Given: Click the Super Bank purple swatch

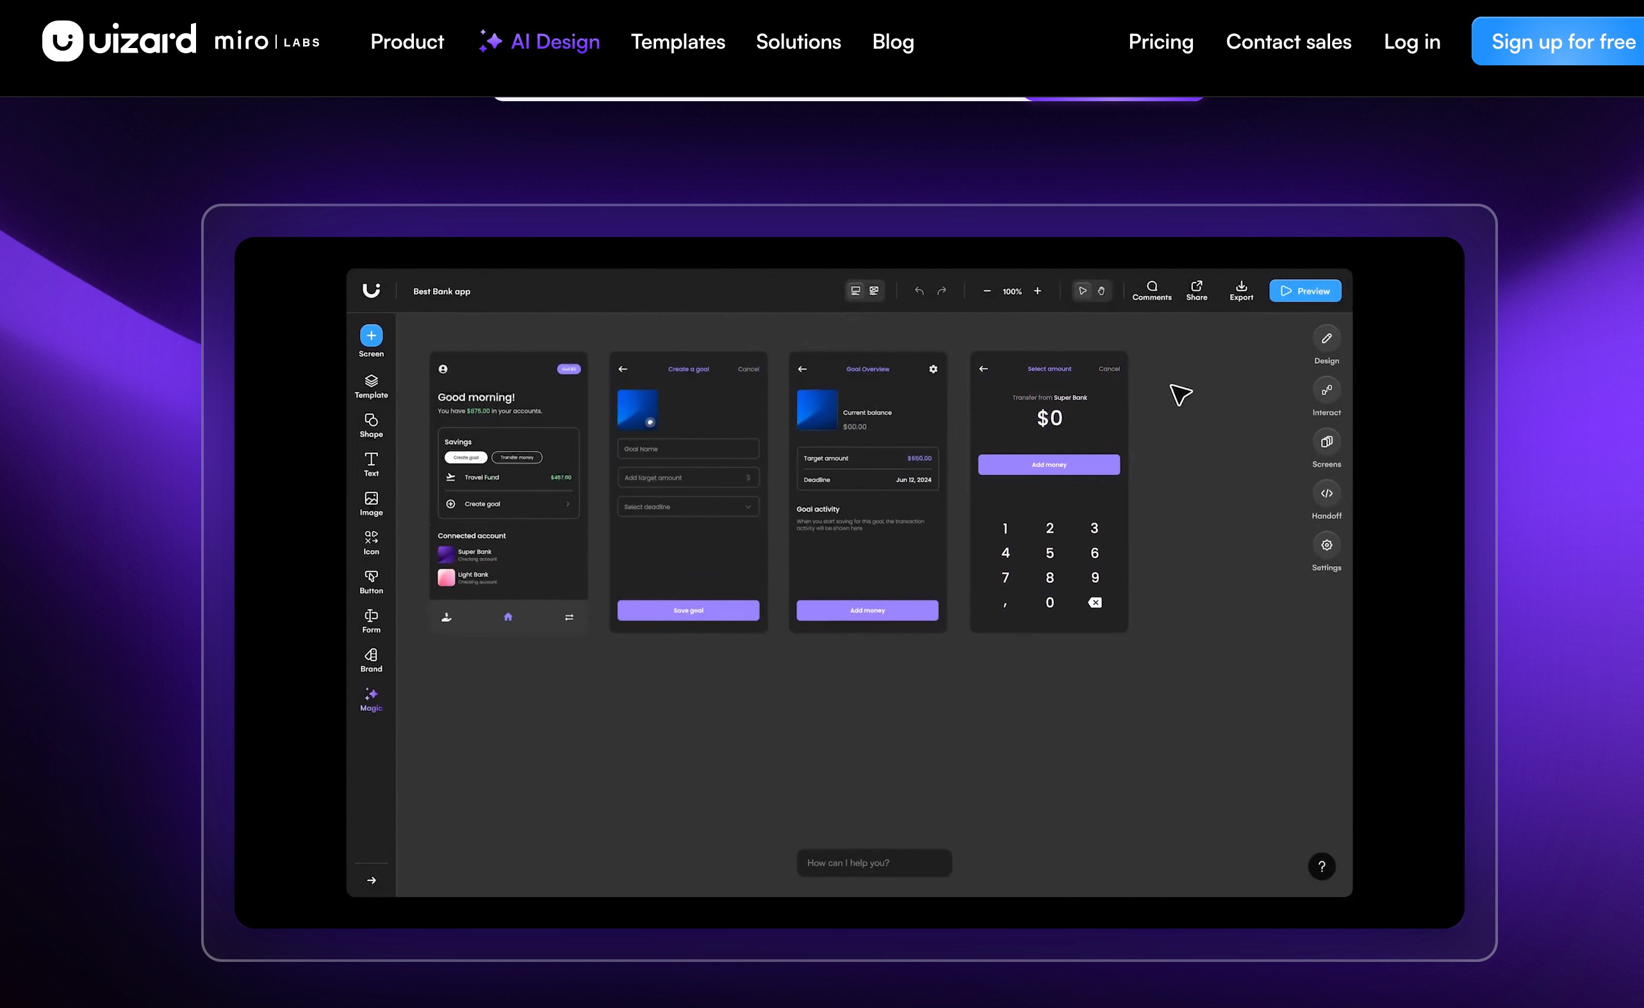Looking at the screenshot, I should 447,555.
